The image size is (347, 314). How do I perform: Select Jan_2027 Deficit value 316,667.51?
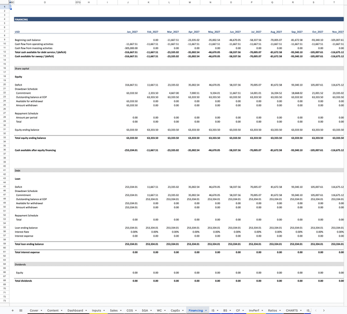tap(131, 85)
